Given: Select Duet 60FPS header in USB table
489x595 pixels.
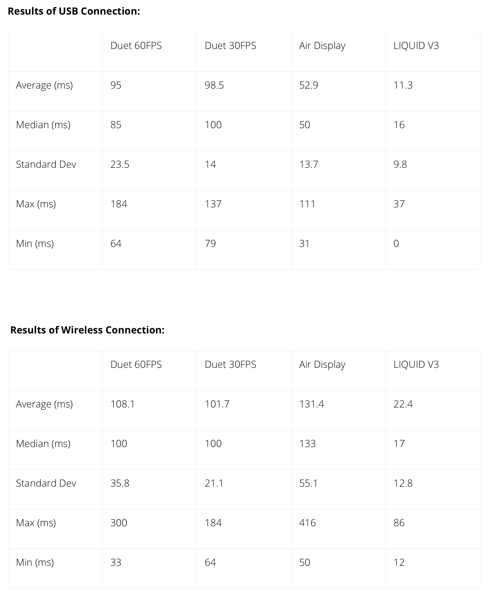Looking at the screenshot, I should 136,46.
